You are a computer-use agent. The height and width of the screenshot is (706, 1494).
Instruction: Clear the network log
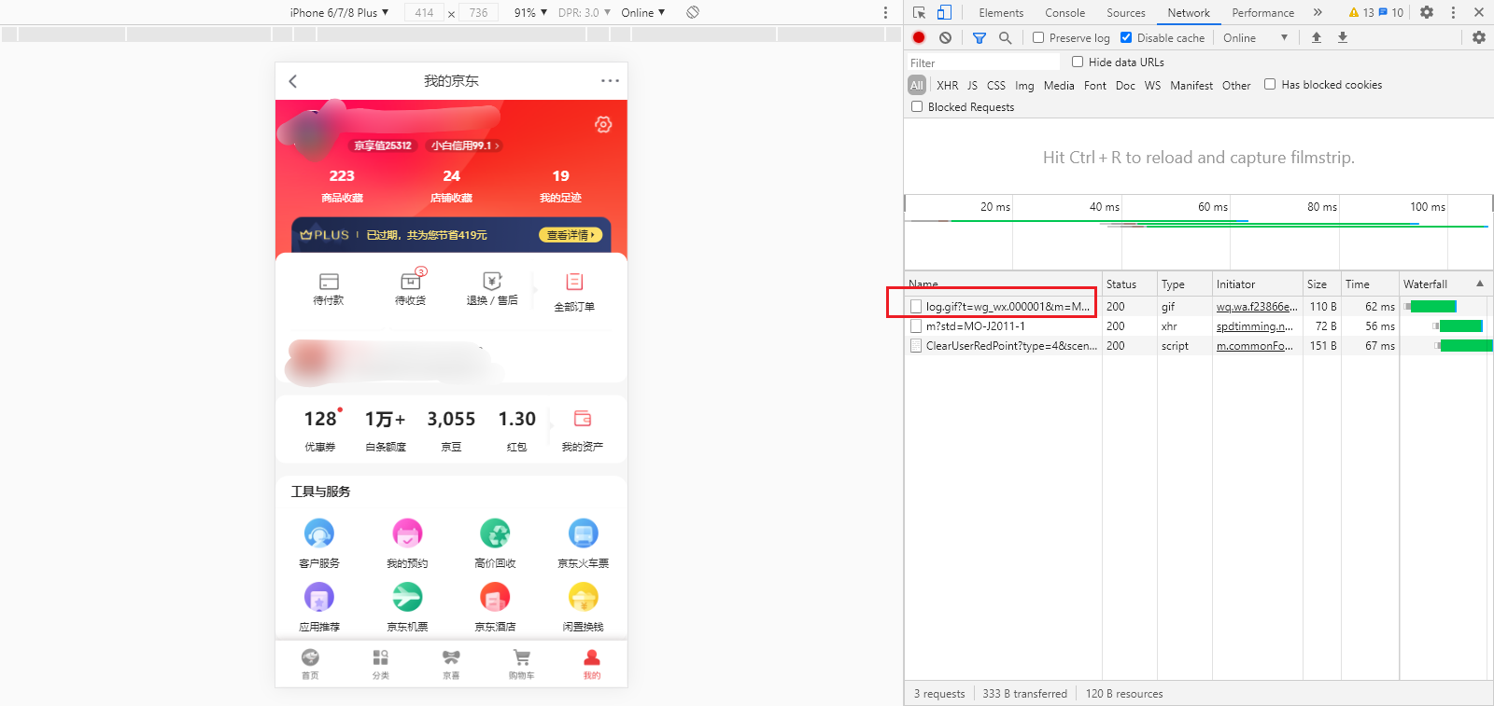pyautogui.click(x=945, y=38)
